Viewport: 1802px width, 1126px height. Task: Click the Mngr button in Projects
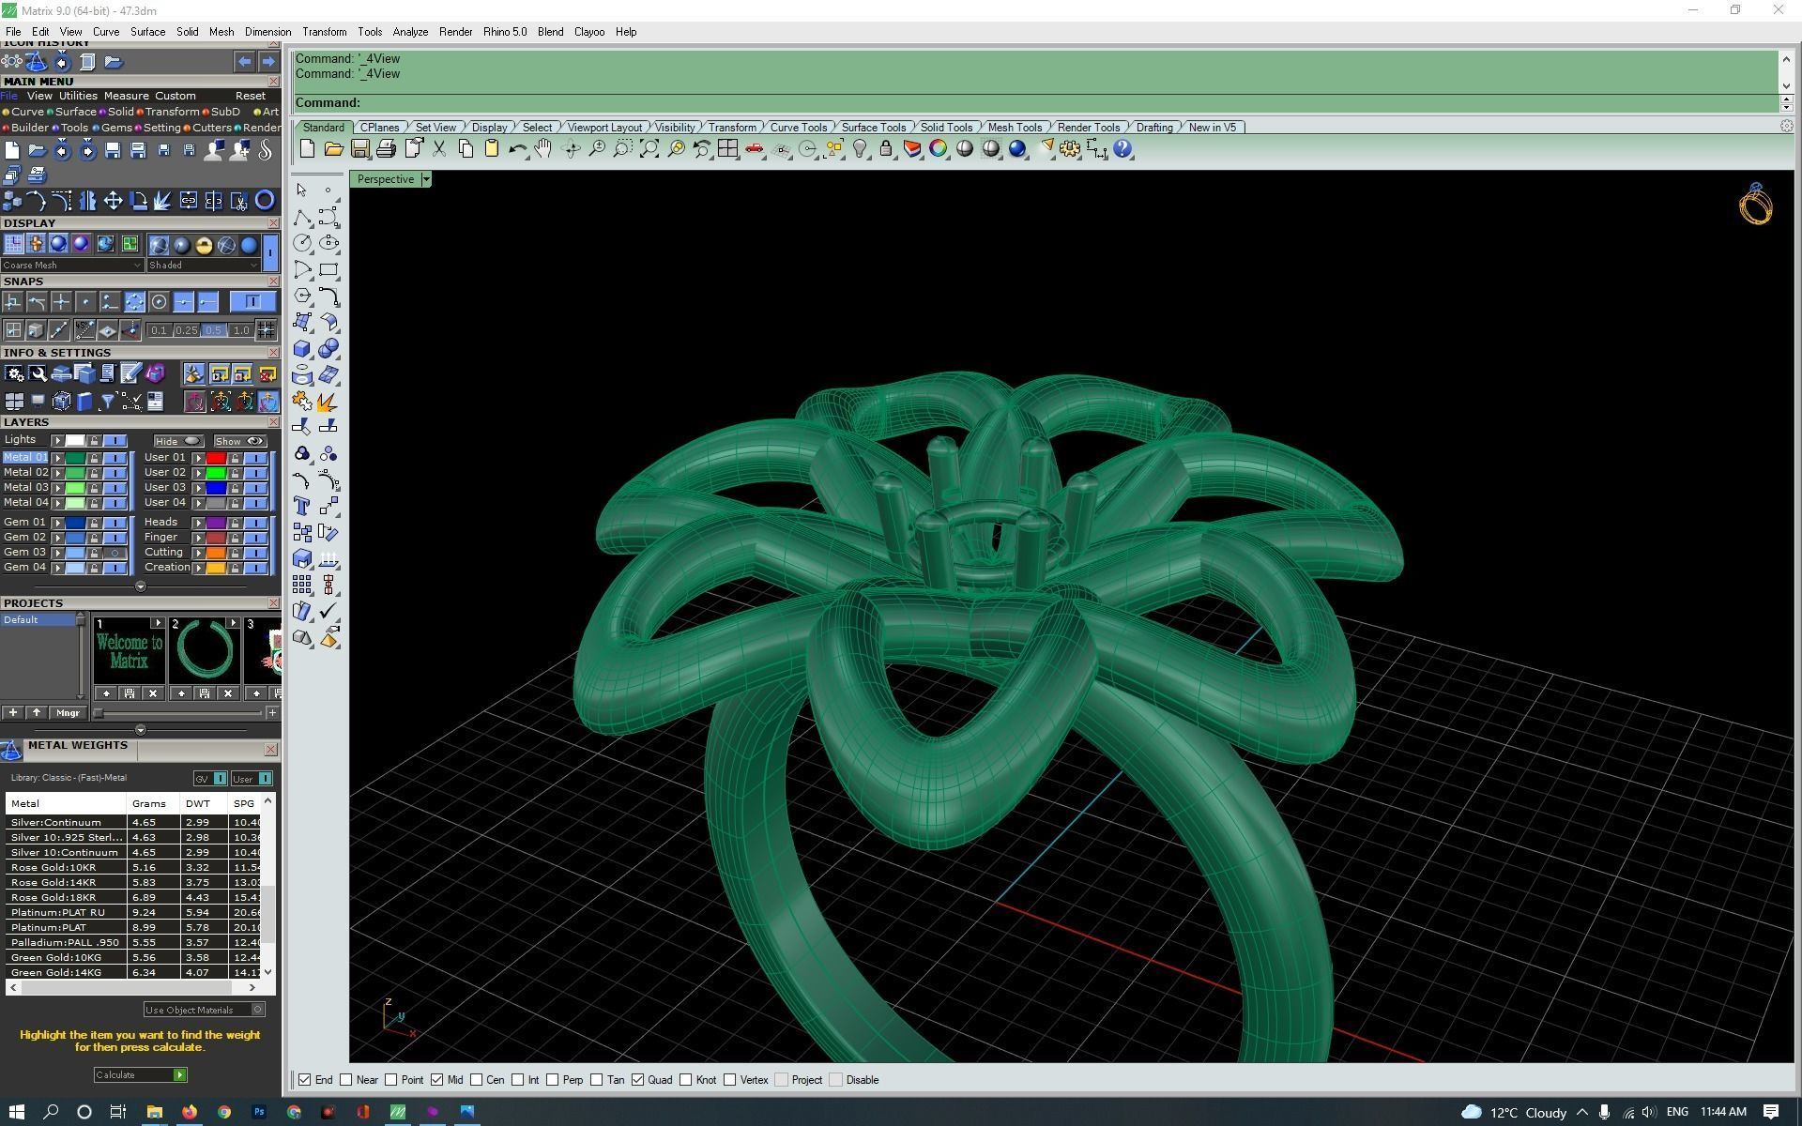(68, 713)
